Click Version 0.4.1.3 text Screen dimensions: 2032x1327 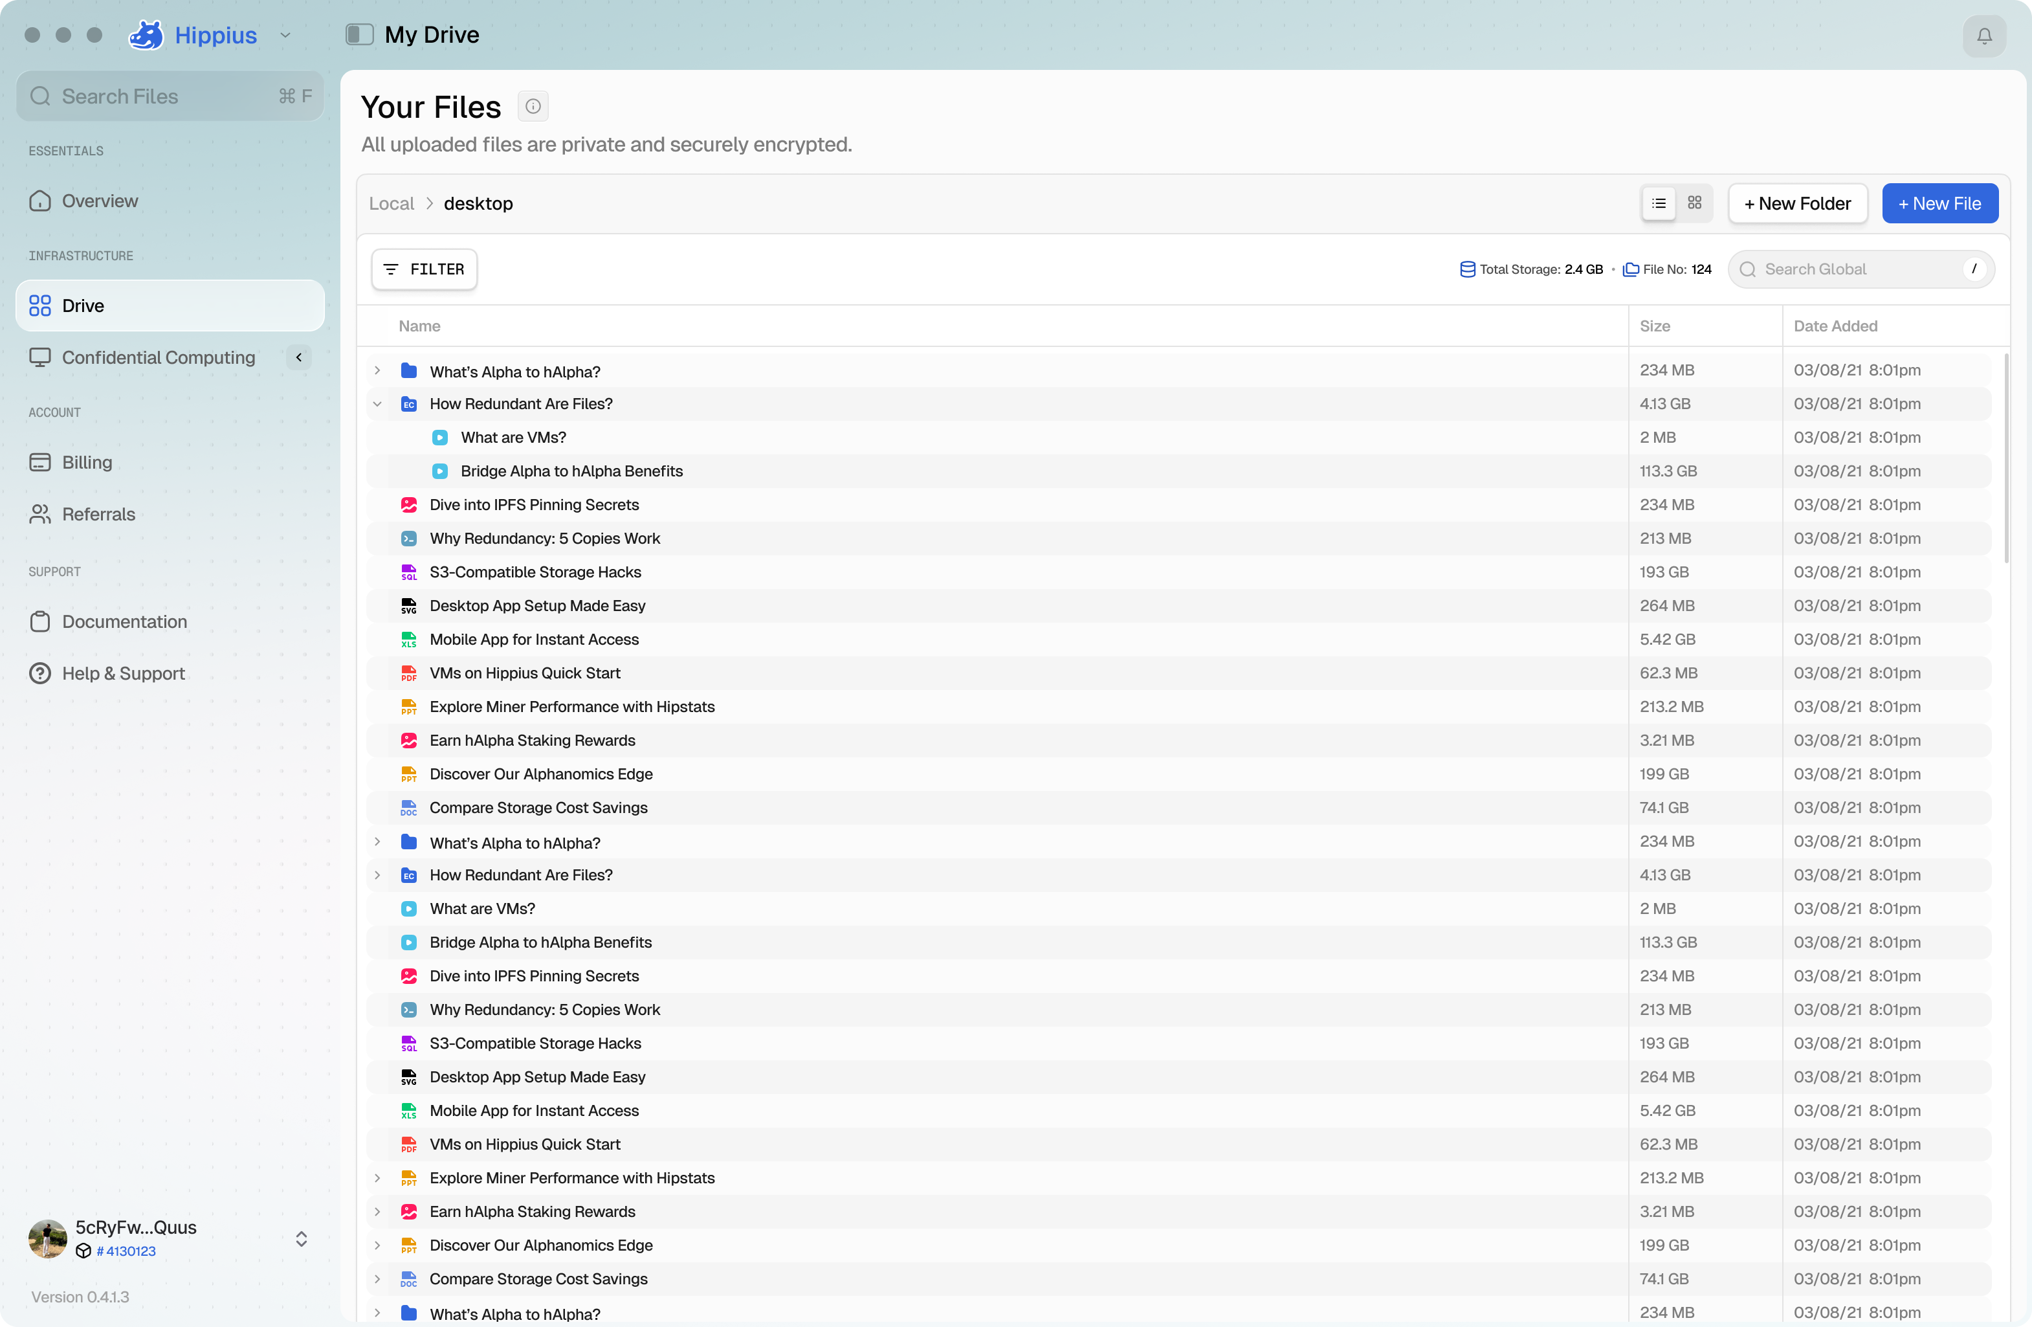point(80,1297)
